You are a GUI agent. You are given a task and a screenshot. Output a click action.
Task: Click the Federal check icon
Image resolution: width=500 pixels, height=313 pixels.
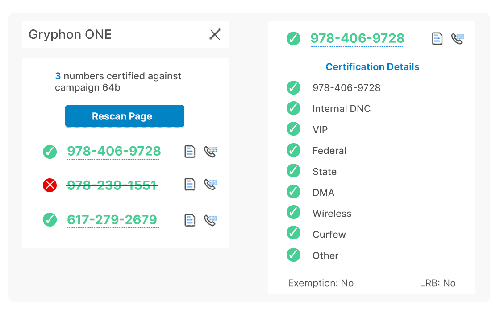tap(293, 150)
